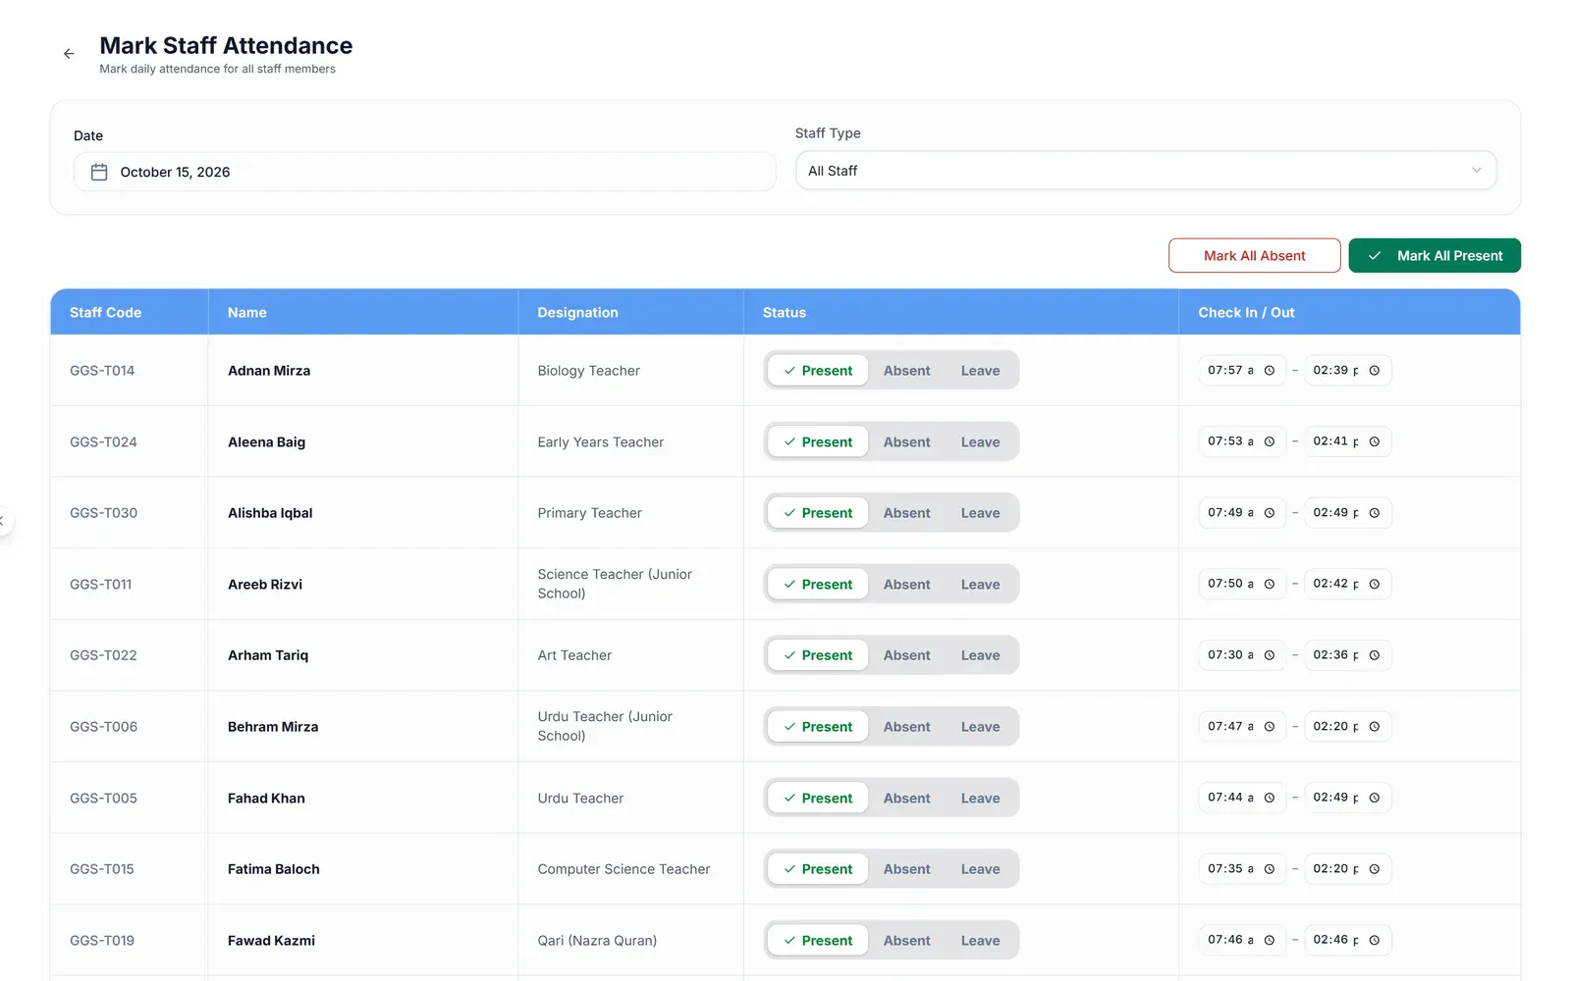Mark Behram Mirza as Absent

[x=906, y=727]
